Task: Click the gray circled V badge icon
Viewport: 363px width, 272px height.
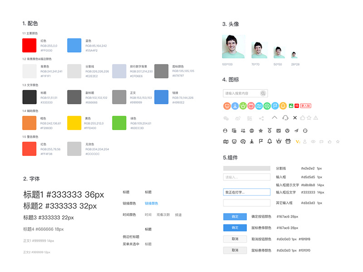Action: (287, 131)
